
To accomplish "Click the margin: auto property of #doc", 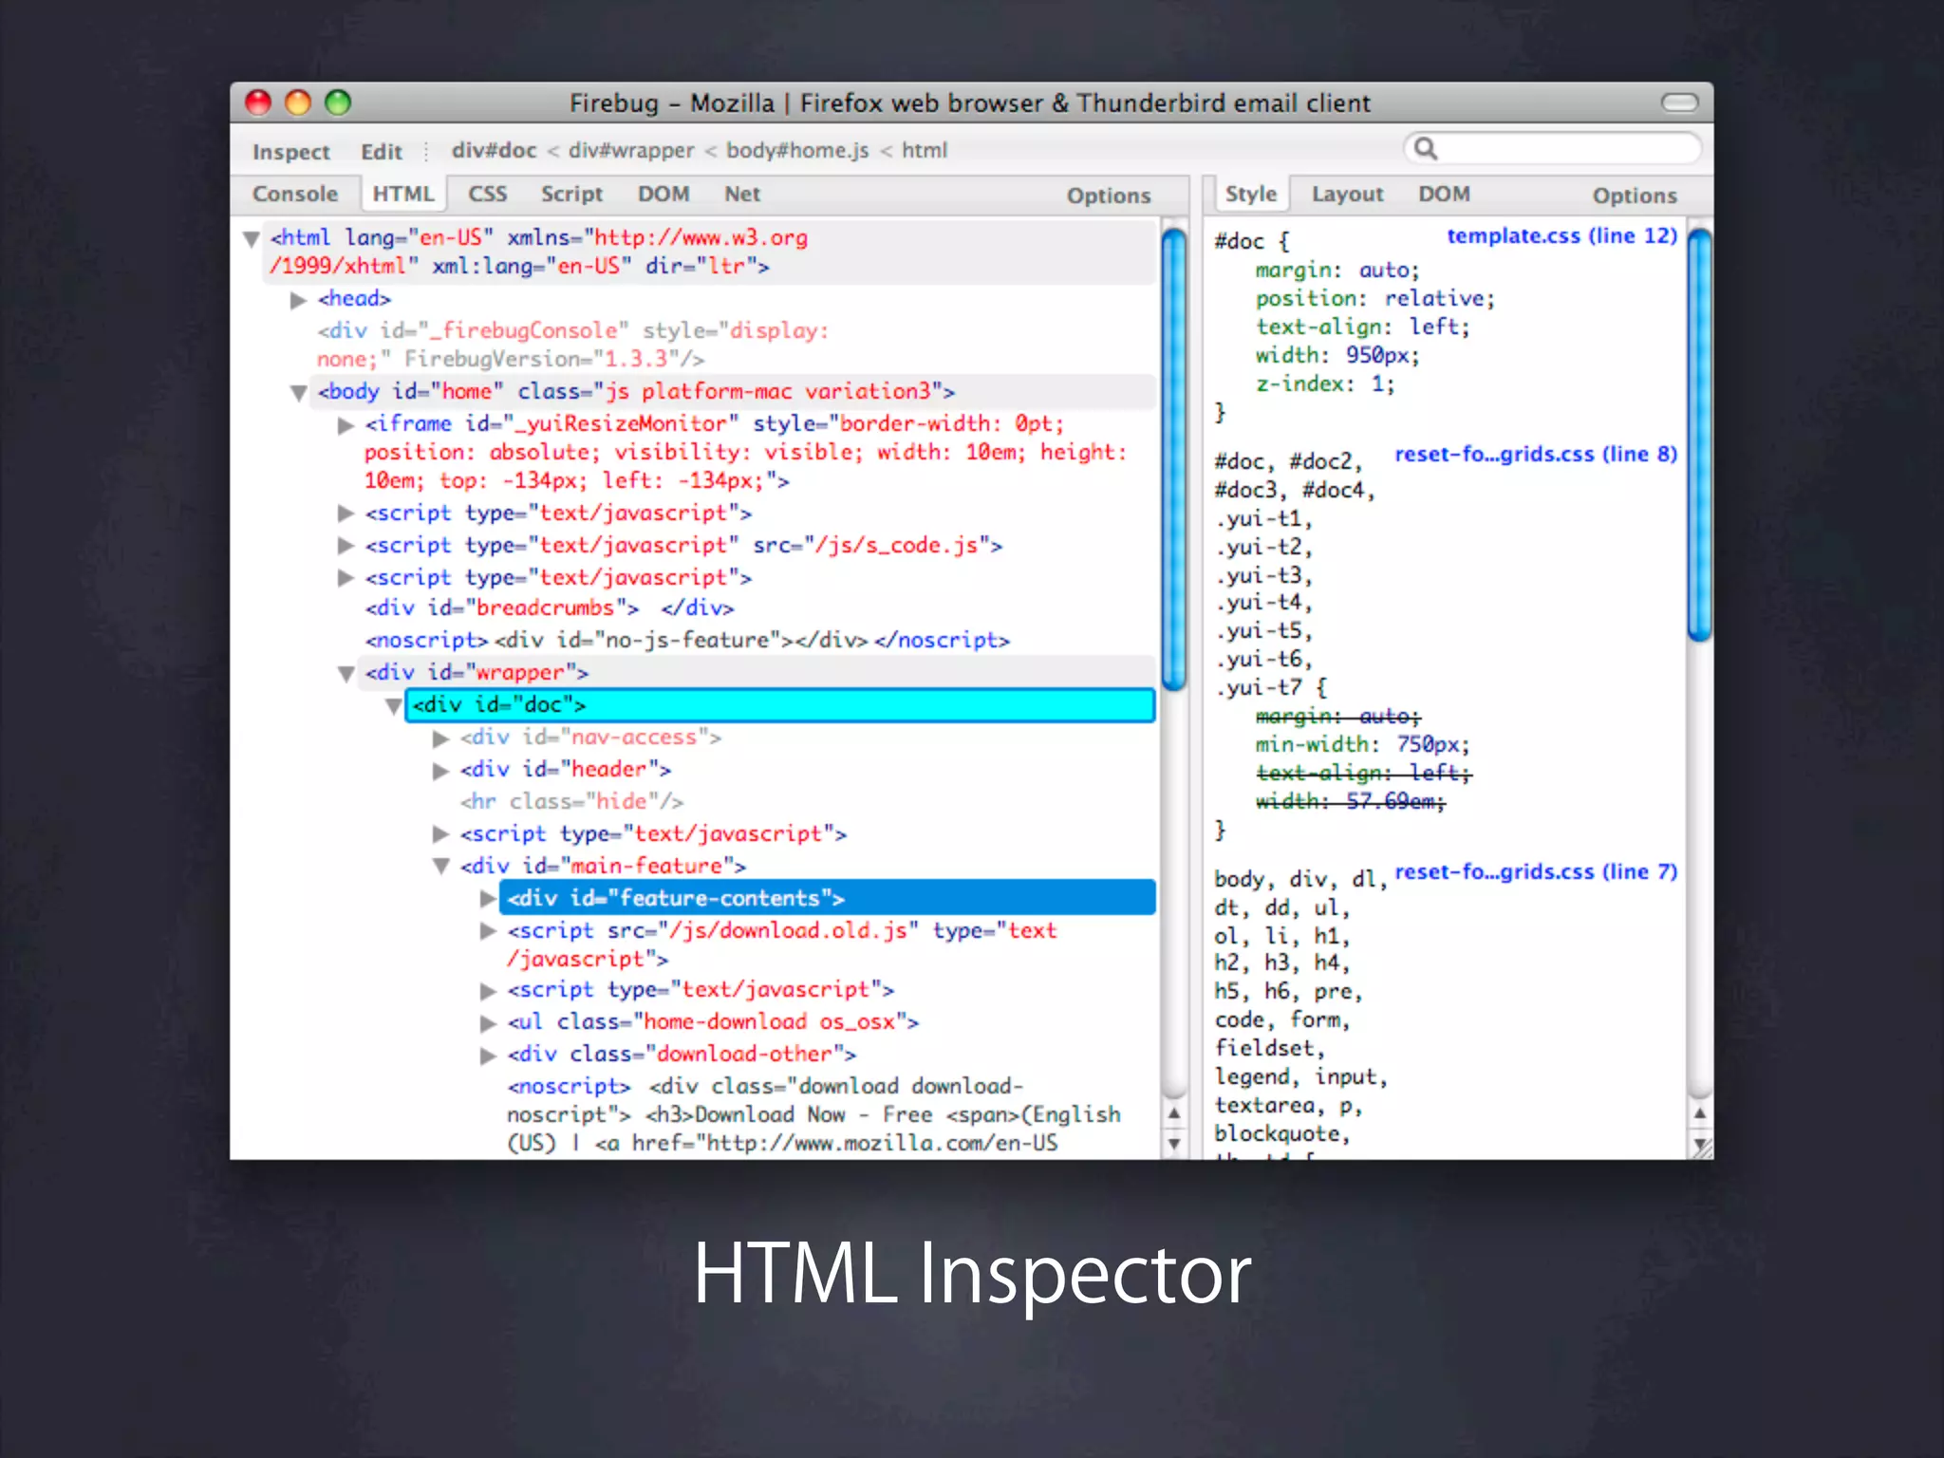I will pyautogui.click(x=1337, y=271).
